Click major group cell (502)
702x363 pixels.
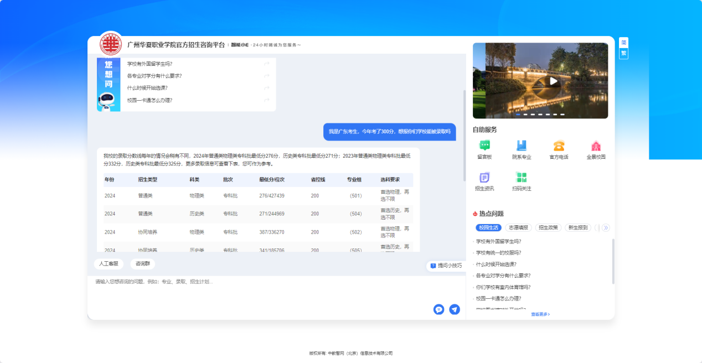[356, 232]
